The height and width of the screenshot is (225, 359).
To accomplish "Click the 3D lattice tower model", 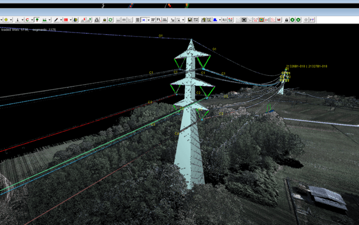I will click(191, 114).
